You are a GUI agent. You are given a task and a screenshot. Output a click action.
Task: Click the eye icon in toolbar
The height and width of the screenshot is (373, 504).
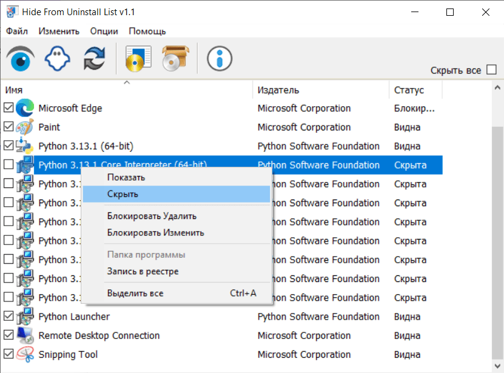tap(20, 58)
